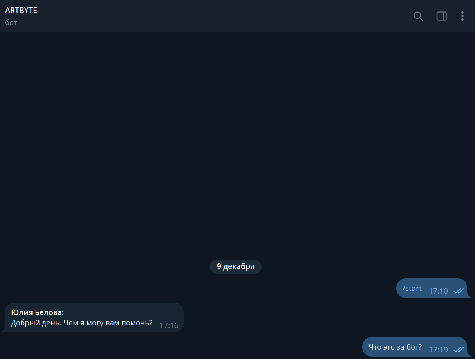Image resolution: width=475 pixels, height=359 pixels.
Task: Click the /start command link
Action: [x=412, y=289]
